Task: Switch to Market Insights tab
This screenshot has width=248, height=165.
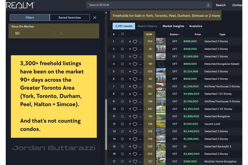Action: 173,26
